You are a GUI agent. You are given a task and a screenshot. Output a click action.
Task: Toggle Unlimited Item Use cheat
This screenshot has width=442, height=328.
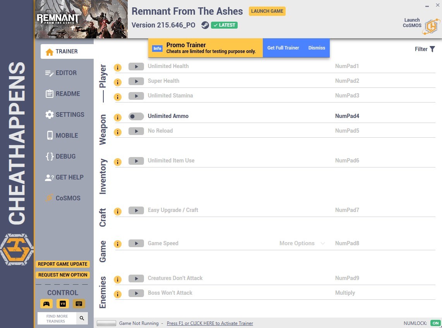pyautogui.click(x=136, y=161)
